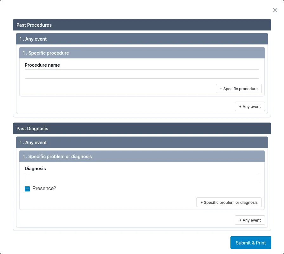
Task: Click the Presence? label text
Action: (44, 189)
